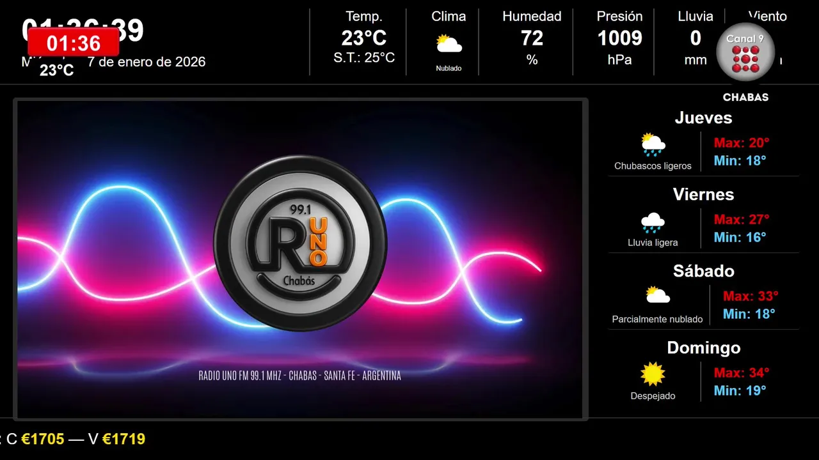This screenshot has height=460, width=819.
Task: Click Saturday's Max: 33° value
Action: (751, 296)
